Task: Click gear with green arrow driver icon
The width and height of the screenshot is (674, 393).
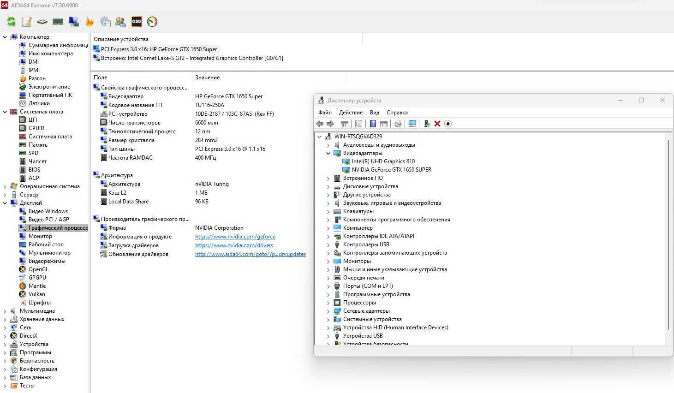Action: pos(398,124)
